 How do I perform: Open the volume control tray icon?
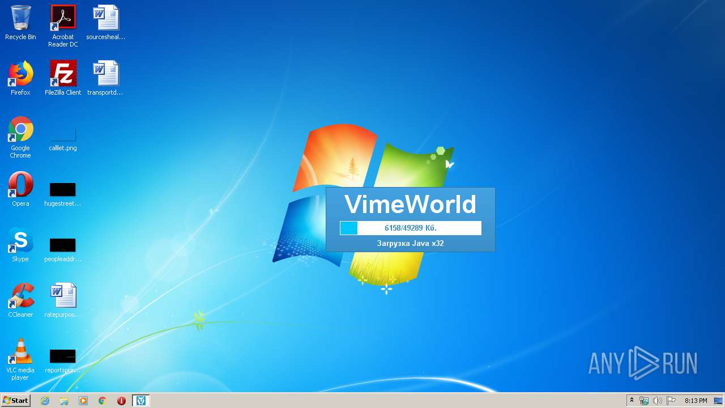click(657, 401)
